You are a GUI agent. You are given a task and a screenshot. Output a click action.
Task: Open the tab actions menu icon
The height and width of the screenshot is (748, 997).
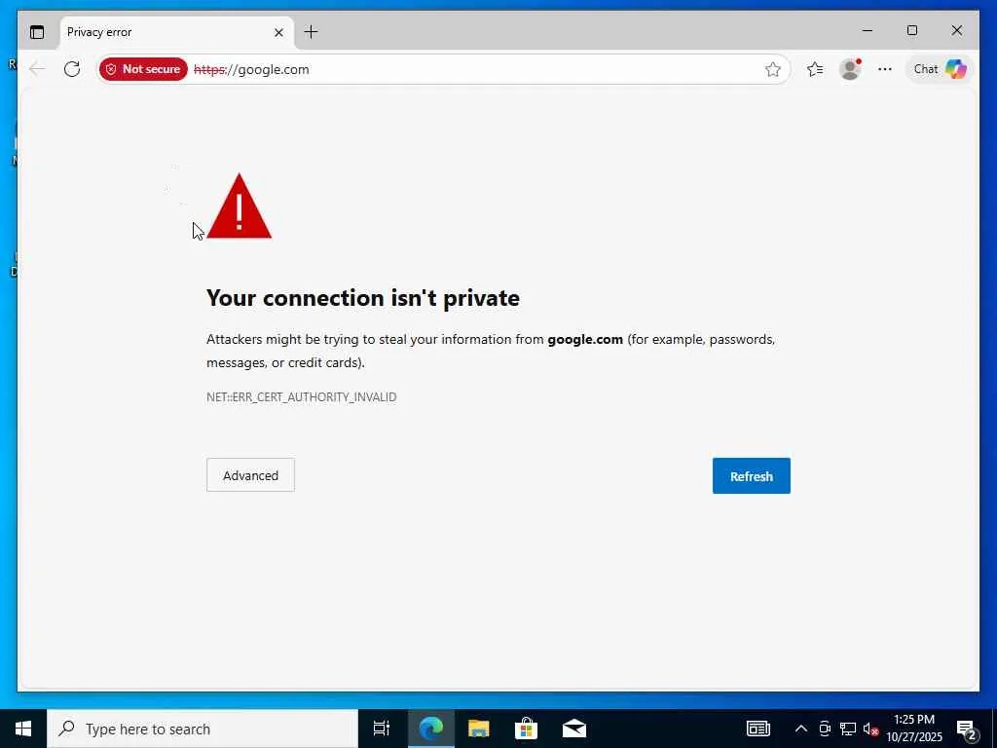[x=37, y=32]
